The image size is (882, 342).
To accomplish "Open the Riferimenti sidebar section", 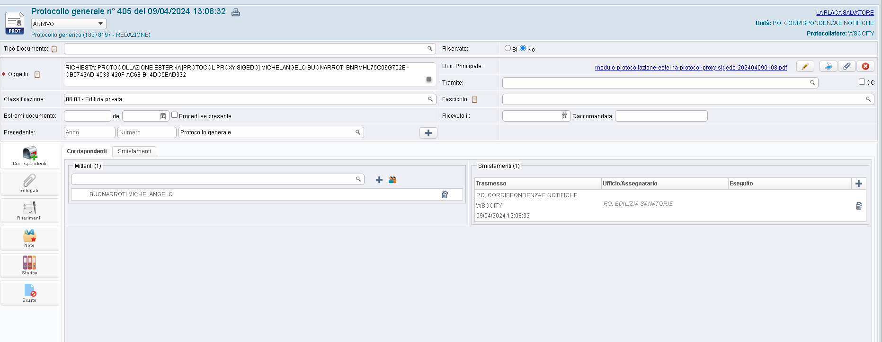I will [29, 210].
